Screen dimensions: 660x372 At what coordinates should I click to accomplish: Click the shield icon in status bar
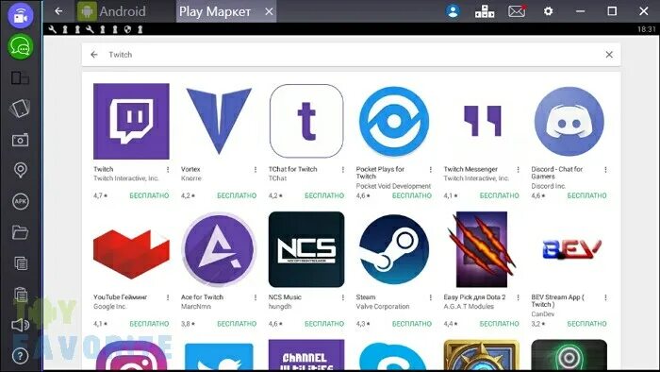pos(127,29)
